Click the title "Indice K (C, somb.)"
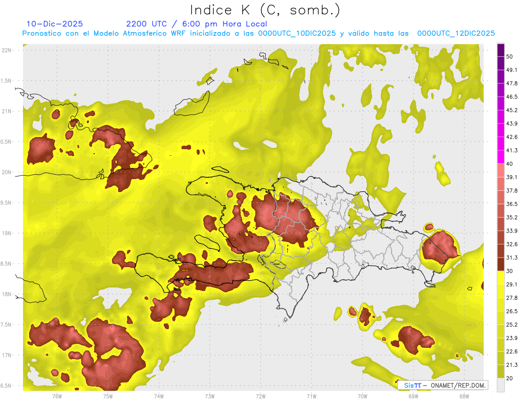 tap(265, 10)
